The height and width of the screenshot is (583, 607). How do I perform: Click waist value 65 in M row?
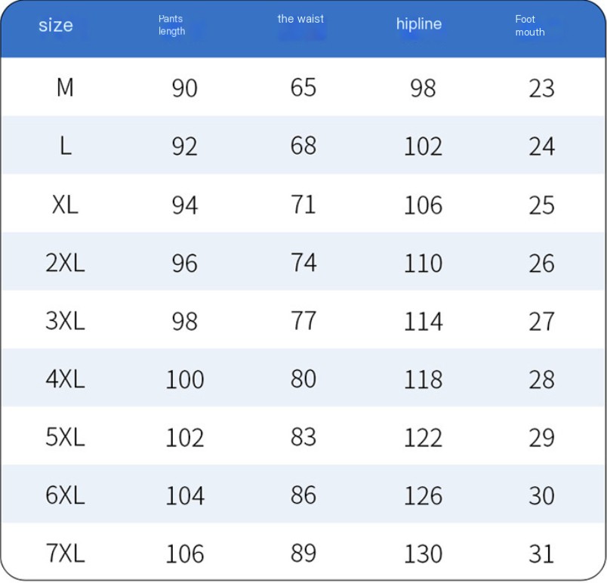tap(303, 88)
